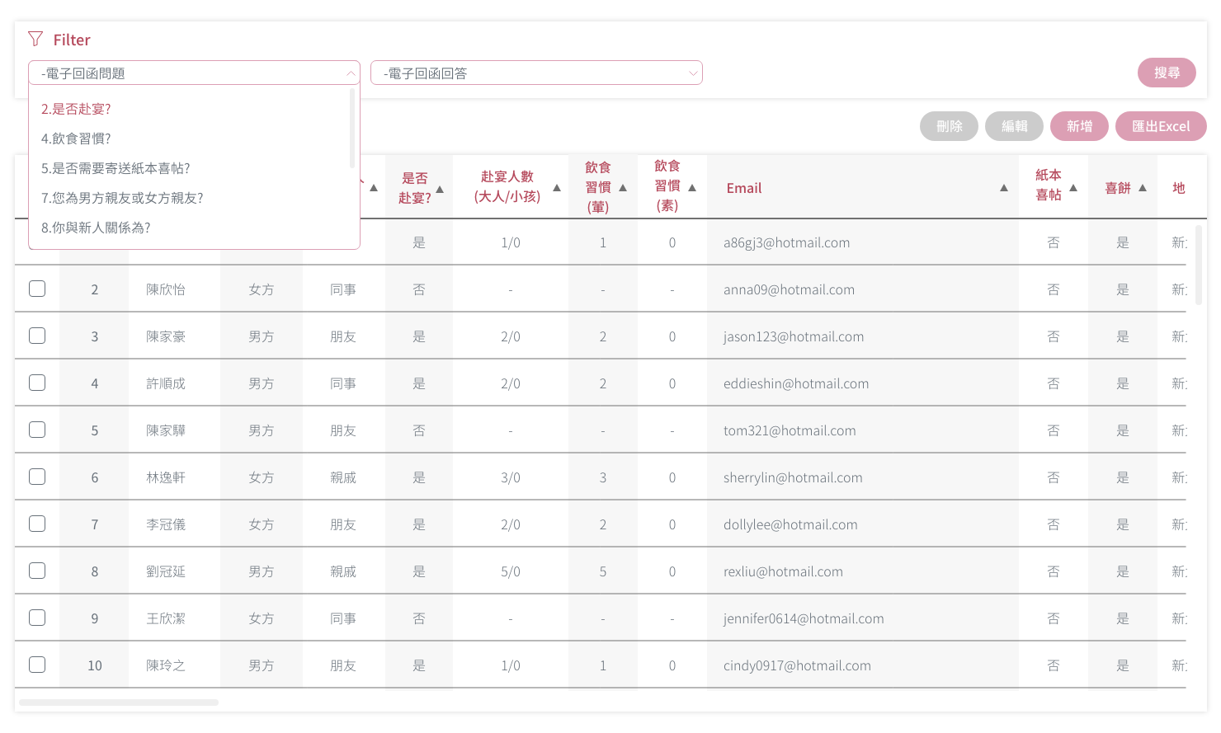Tick the checkbox for row 8 劉冠延
Viewport: 1221px width, 733px height.
click(x=37, y=571)
